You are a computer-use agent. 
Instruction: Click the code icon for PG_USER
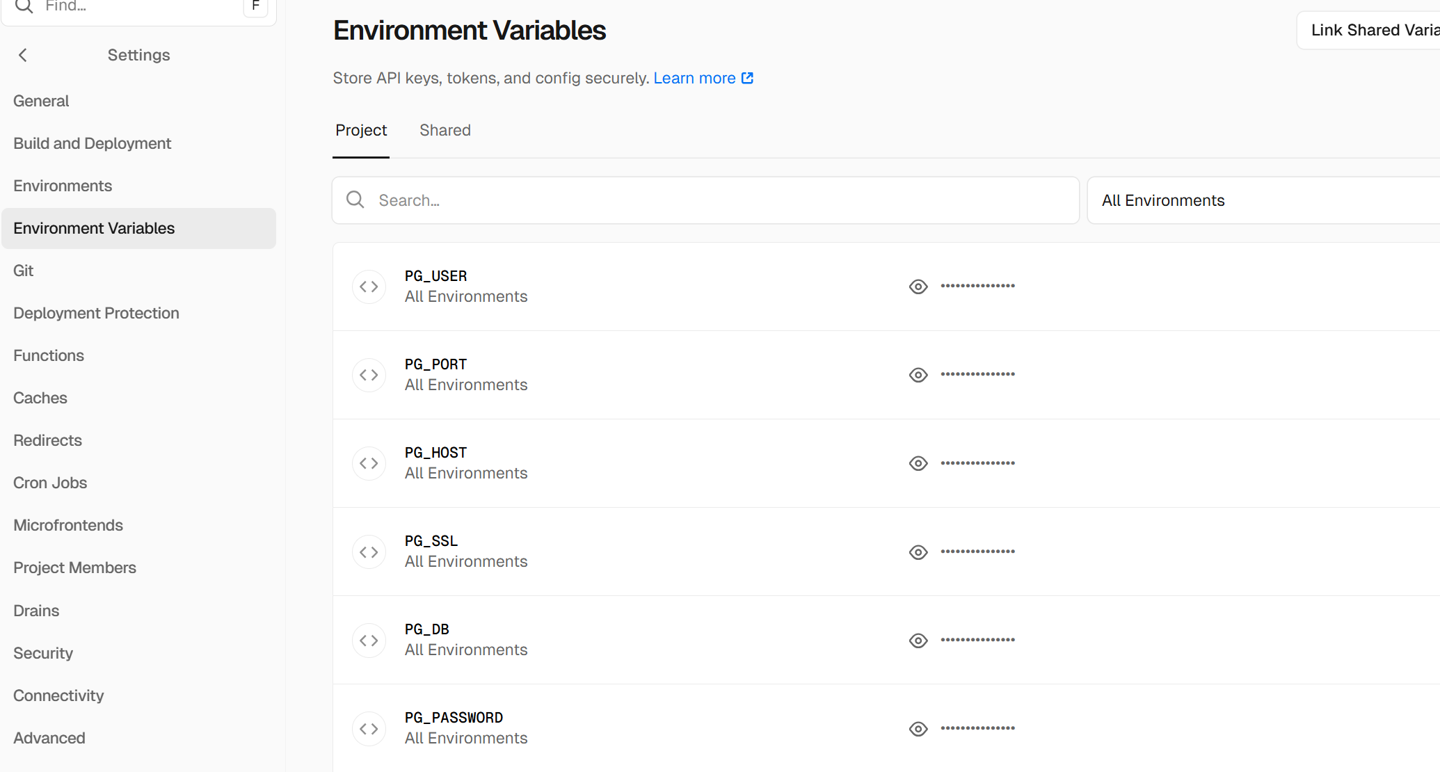pos(369,287)
